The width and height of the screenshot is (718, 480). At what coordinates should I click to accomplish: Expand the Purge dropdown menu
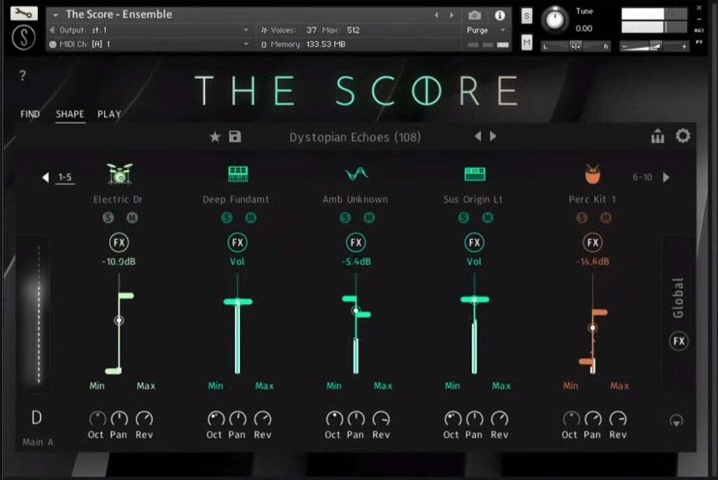point(502,30)
